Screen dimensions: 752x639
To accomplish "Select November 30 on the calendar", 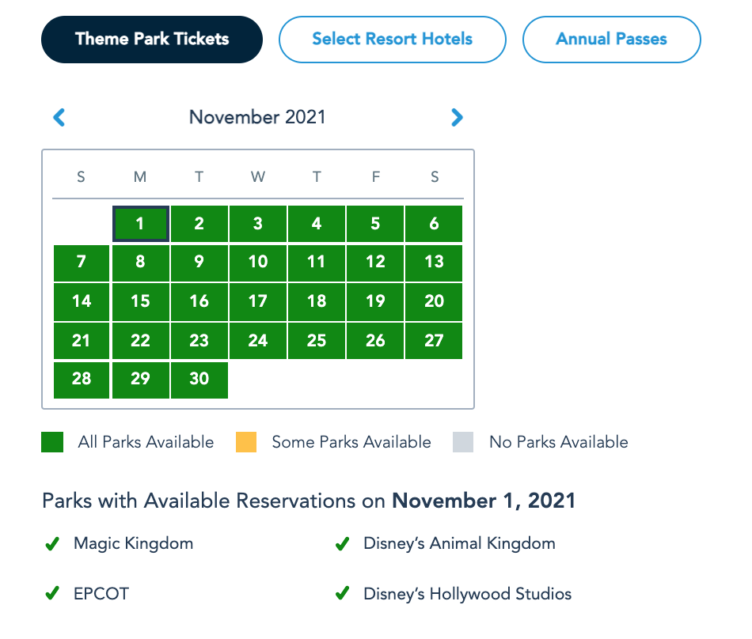I will (199, 379).
